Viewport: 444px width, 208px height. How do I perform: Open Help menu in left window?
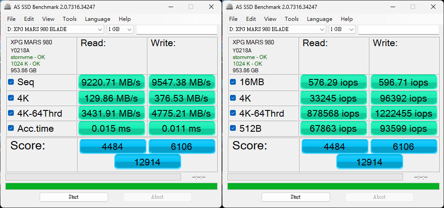tap(125, 19)
